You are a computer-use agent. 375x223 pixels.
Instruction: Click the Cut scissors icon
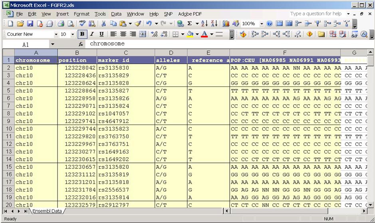103,24
